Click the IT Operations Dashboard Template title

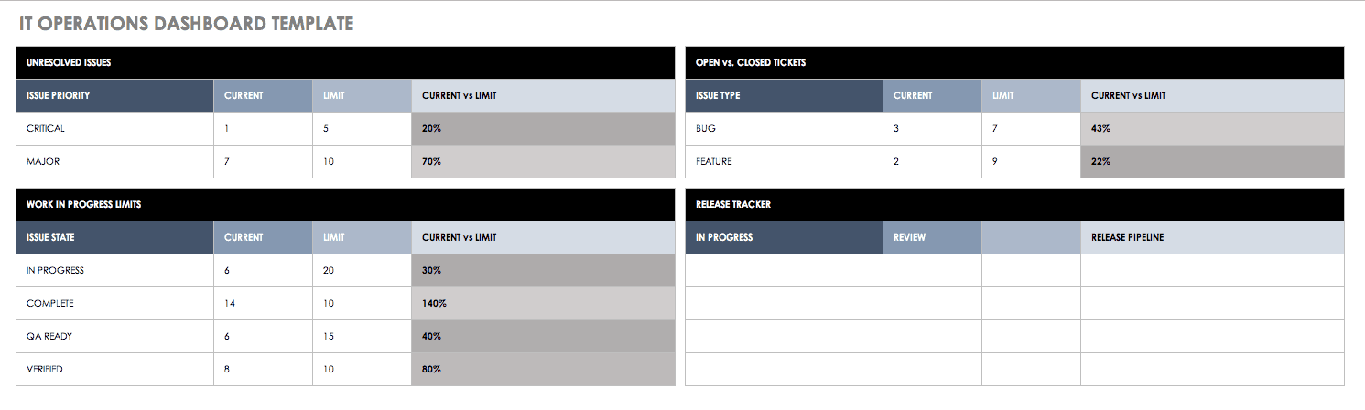click(x=186, y=24)
